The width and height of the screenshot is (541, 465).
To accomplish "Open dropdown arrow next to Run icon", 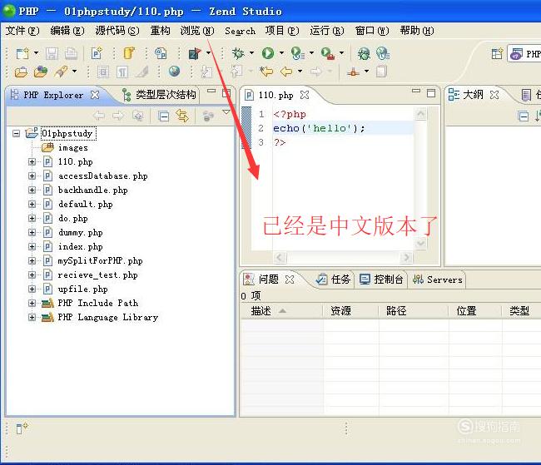I will coord(281,53).
